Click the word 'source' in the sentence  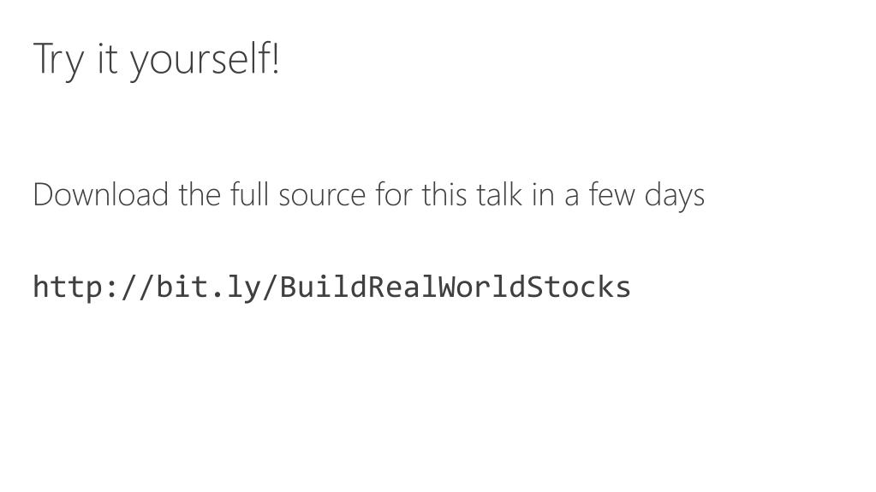pyautogui.click(x=322, y=197)
